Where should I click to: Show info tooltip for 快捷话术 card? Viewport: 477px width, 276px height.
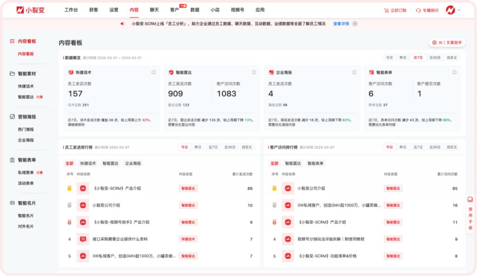[154, 72]
